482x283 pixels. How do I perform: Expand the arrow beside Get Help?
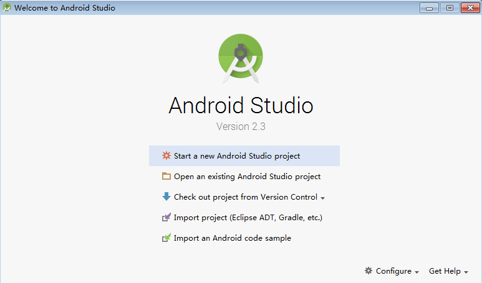point(466,272)
